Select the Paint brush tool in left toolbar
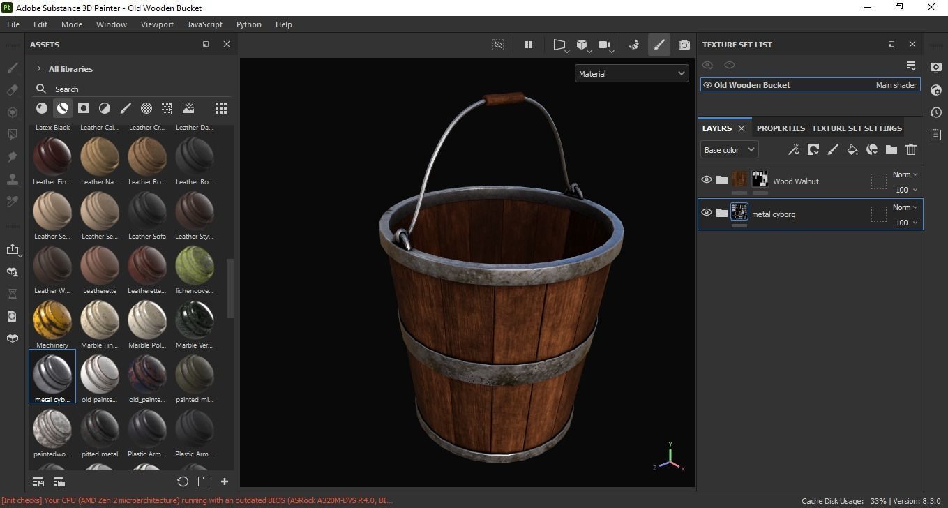This screenshot has height=508, width=948. point(12,68)
